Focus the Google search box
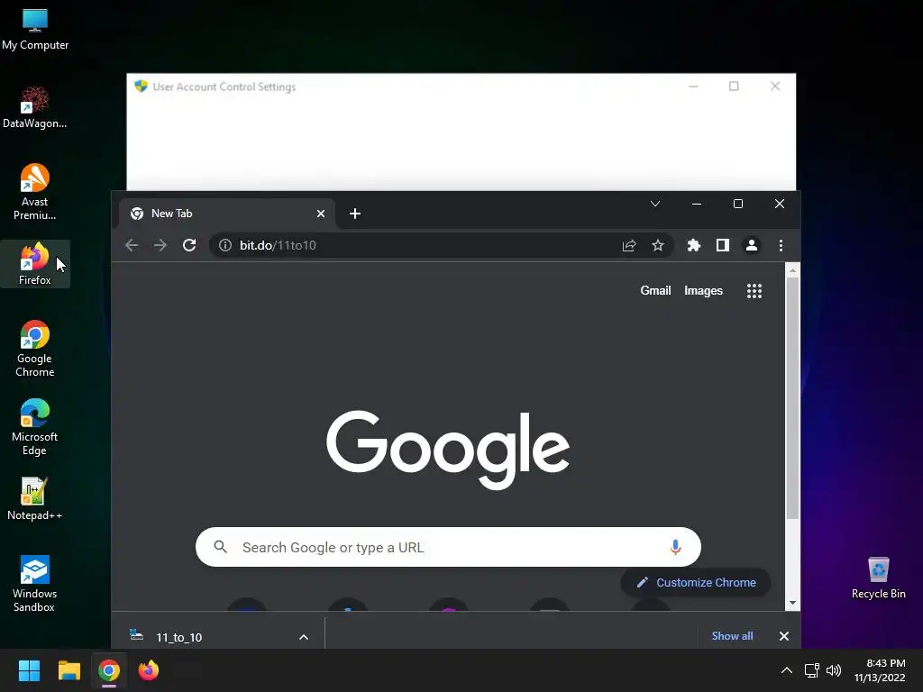The width and height of the screenshot is (923, 692). 448,547
